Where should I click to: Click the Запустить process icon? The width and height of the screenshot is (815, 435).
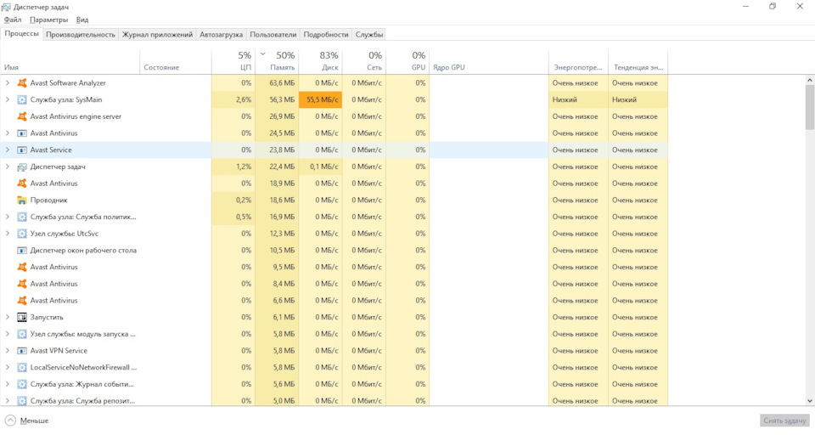coord(22,317)
